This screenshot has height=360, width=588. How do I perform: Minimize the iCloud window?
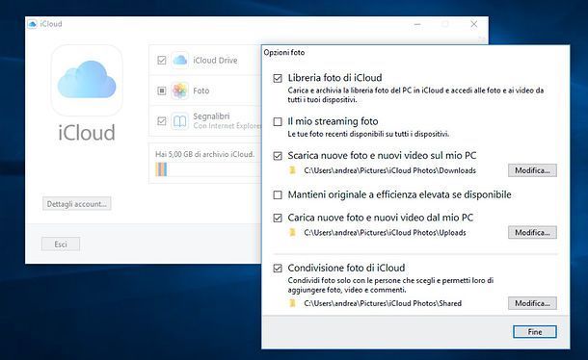pyautogui.click(x=417, y=24)
